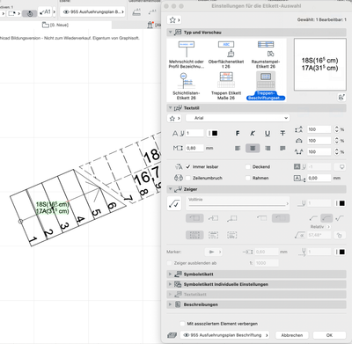The width and height of the screenshot is (352, 344).
Task: Click text pen number field
Action: tap(194, 133)
